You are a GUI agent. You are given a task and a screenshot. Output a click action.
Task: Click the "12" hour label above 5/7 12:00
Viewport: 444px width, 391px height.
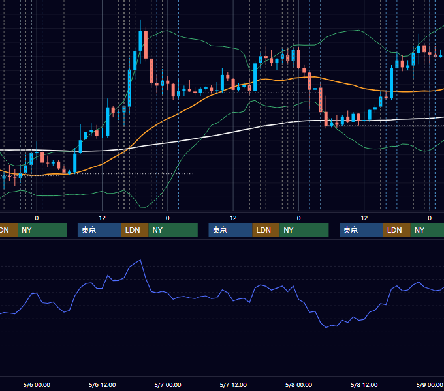233,218
